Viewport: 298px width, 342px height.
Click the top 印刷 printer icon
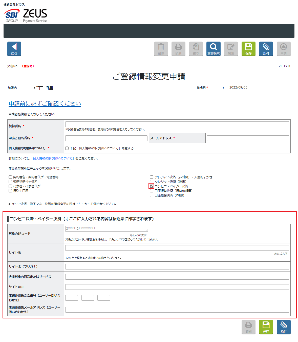point(178,49)
